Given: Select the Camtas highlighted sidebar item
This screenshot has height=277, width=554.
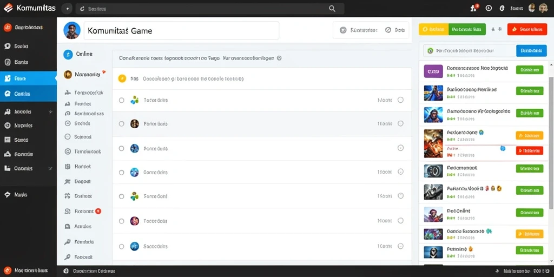Looking at the screenshot, I should coord(28,94).
